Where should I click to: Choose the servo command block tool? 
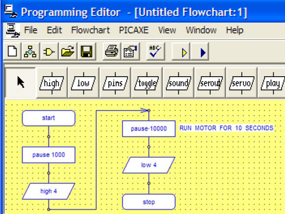(242, 83)
